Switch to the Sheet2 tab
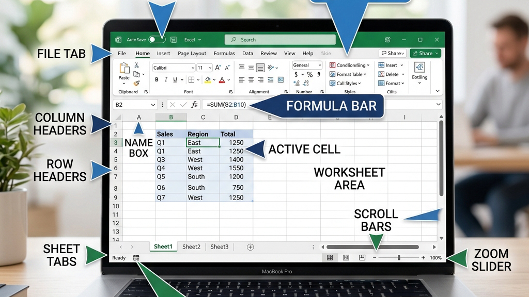529x297 pixels. pos(191,247)
